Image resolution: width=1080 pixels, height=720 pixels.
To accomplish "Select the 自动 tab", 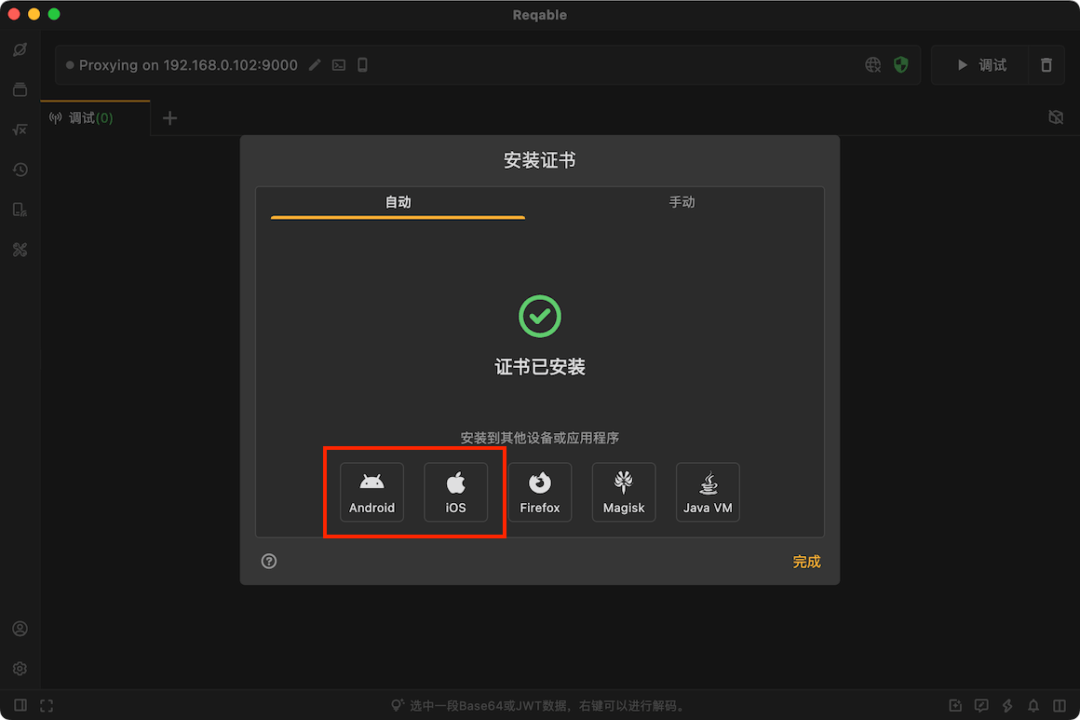I will coord(398,202).
